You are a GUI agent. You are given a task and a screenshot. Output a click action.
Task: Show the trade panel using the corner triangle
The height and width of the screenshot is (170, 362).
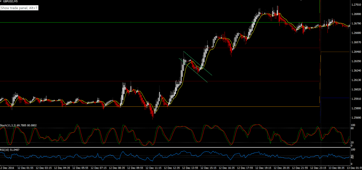click(x=1, y=1)
